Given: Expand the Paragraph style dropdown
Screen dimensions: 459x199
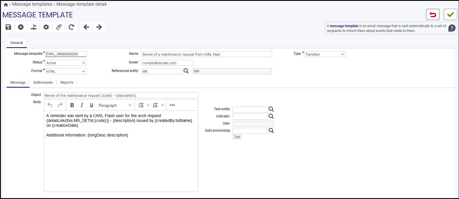Looking at the screenshot, I should click(x=115, y=105).
